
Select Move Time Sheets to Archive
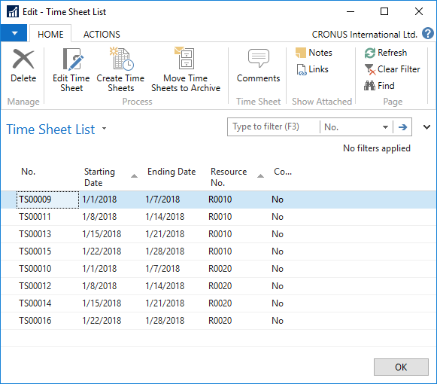click(x=186, y=70)
